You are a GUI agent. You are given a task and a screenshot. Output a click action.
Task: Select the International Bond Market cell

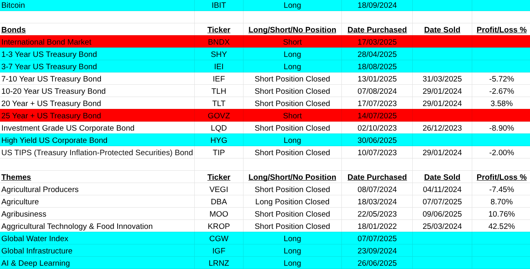pos(46,42)
